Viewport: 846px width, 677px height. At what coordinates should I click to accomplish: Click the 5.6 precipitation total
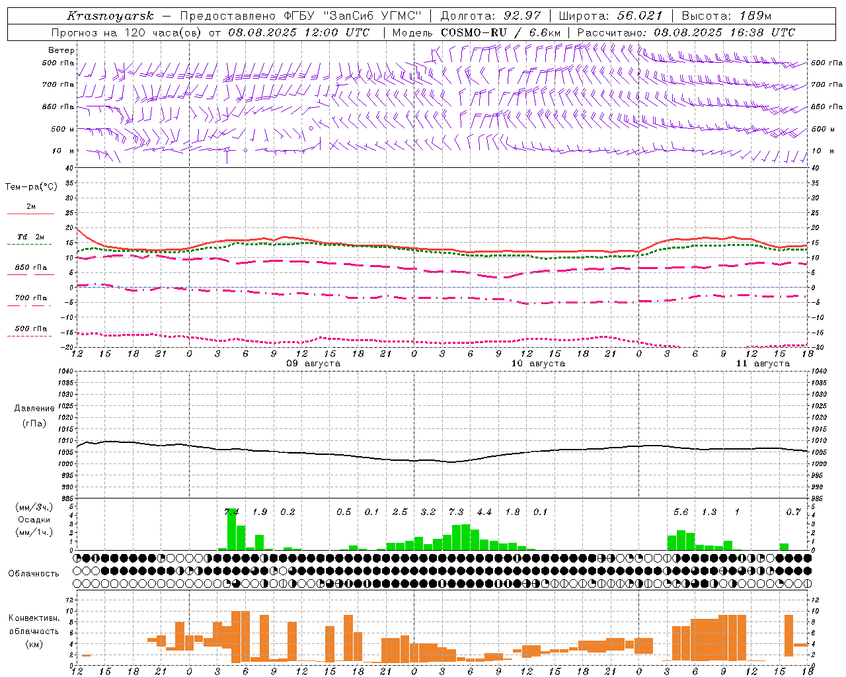681,512
